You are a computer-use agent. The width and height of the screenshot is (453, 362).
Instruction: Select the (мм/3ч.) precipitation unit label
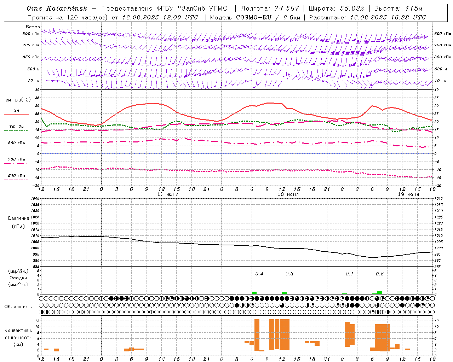pyautogui.click(x=18, y=271)
